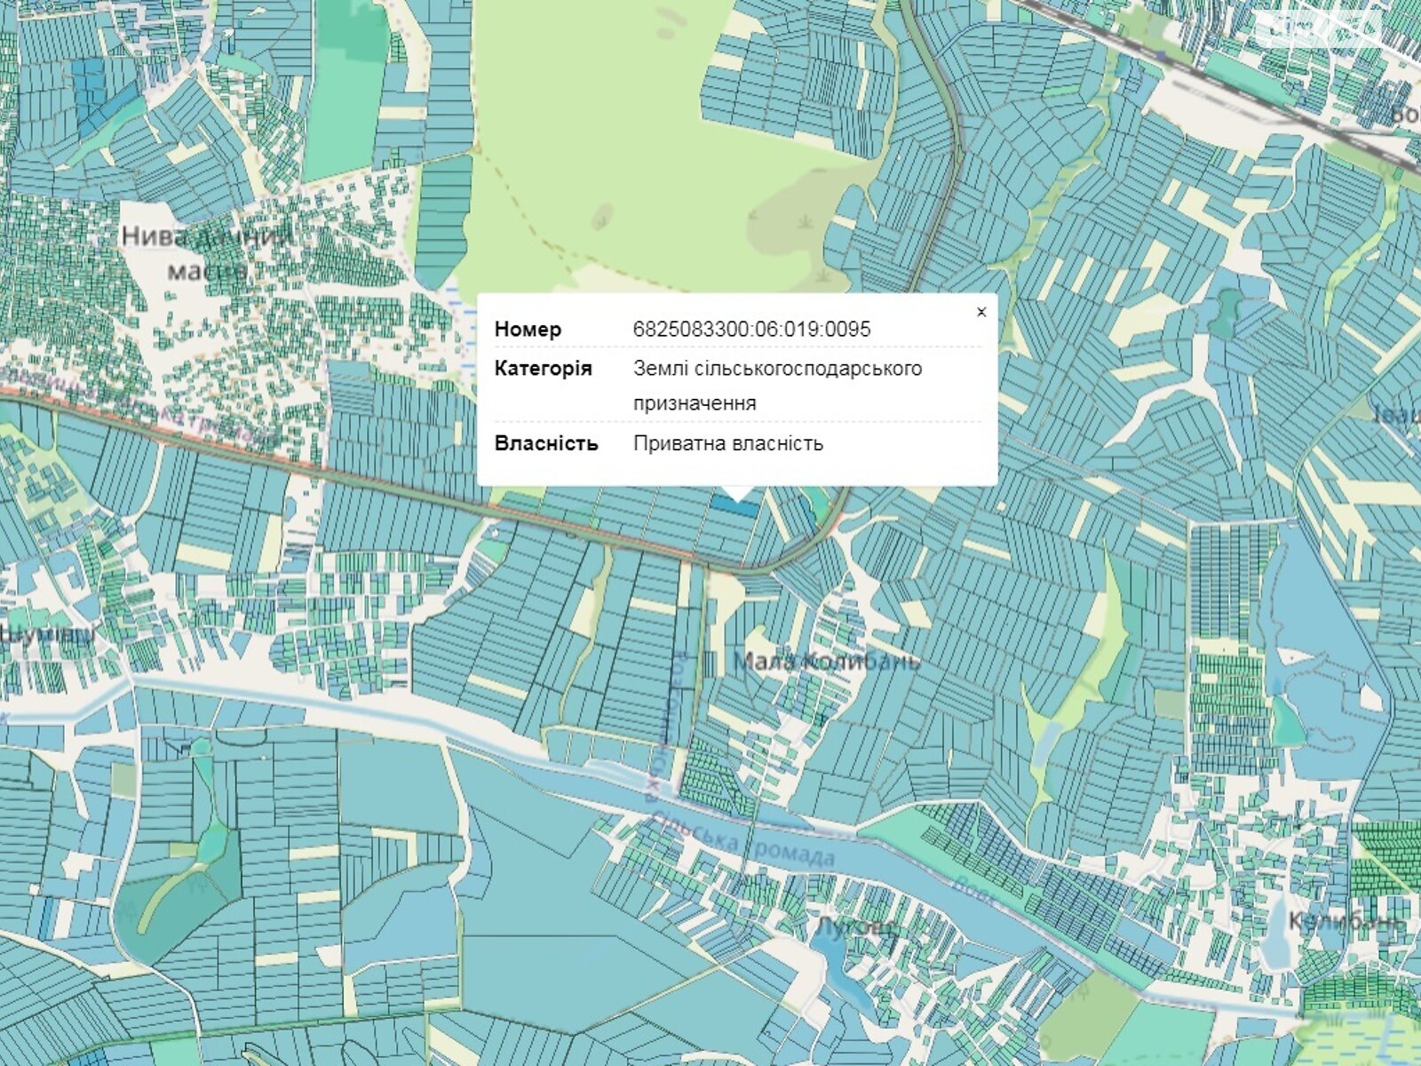Click the 'Категорія' field label
The height and width of the screenshot is (1066, 1421).
543,368
